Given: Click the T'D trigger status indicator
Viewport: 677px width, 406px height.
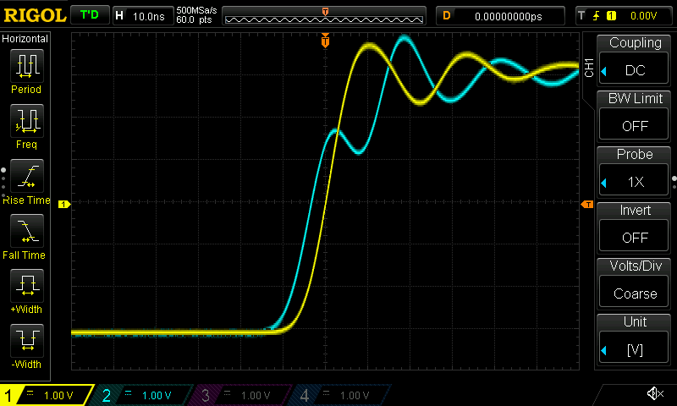Looking at the screenshot, I should click(90, 15).
